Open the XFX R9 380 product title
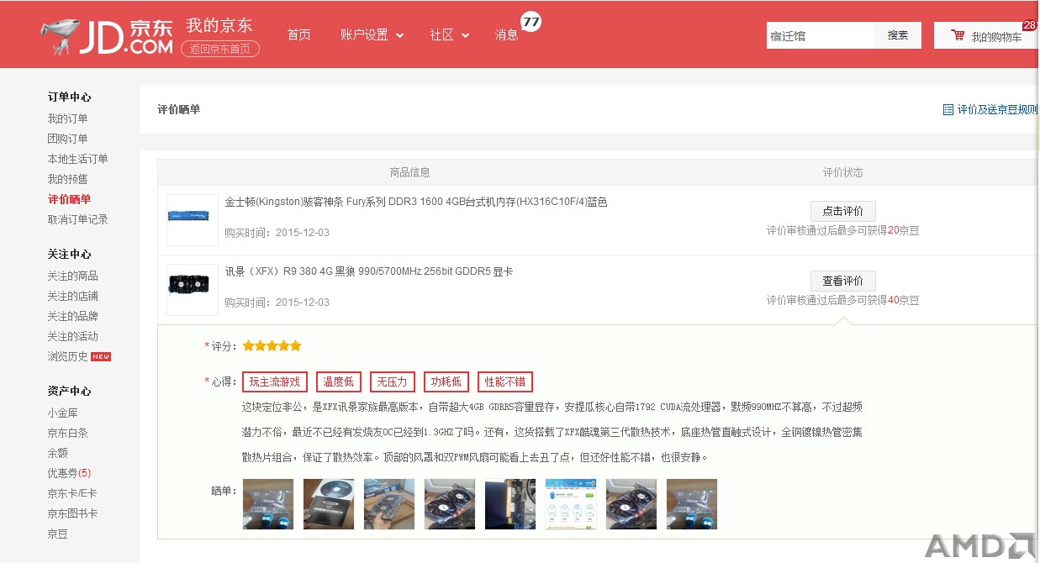 (368, 271)
